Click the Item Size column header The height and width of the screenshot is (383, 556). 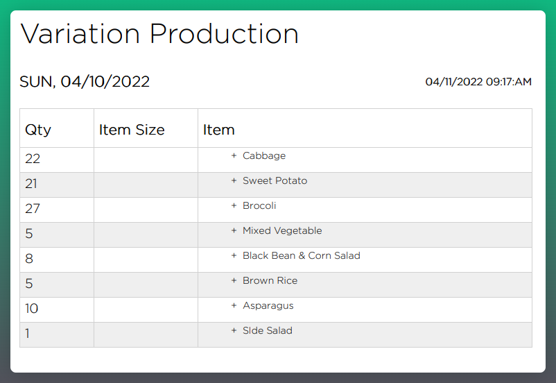(x=132, y=130)
